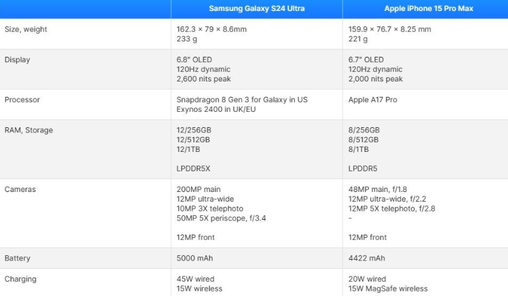Screen dimensions: 508x296
Task: Select the '4422 mAh' battery value
Action: (367, 259)
